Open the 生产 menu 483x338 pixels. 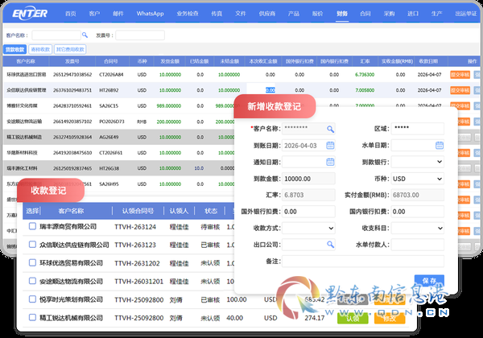tap(437, 14)
